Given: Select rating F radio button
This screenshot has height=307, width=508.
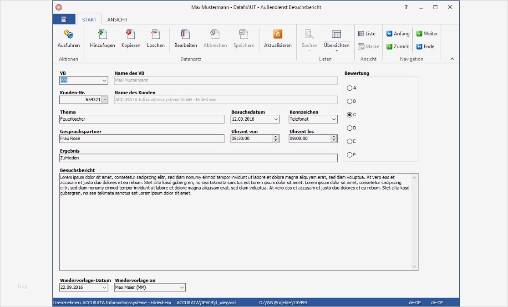Looking at the screenshot, I should point(349,154).
